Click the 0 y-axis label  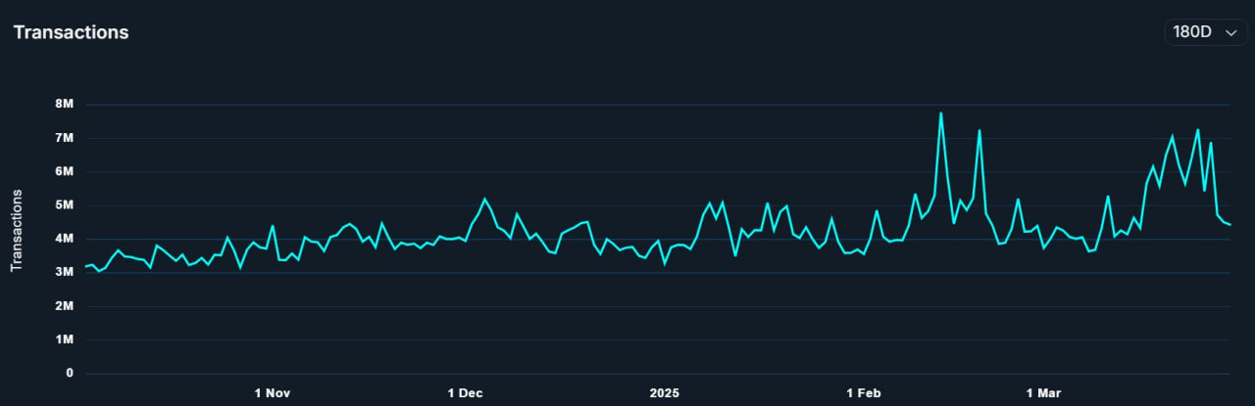(x=70, y=374)
